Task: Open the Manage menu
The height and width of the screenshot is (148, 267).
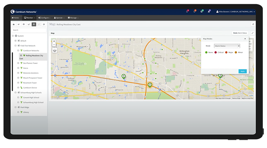Action: [x=73, y=18]
